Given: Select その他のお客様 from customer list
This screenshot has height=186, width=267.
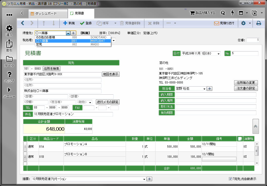Looking at the screenshot, I should coord(73,37).
